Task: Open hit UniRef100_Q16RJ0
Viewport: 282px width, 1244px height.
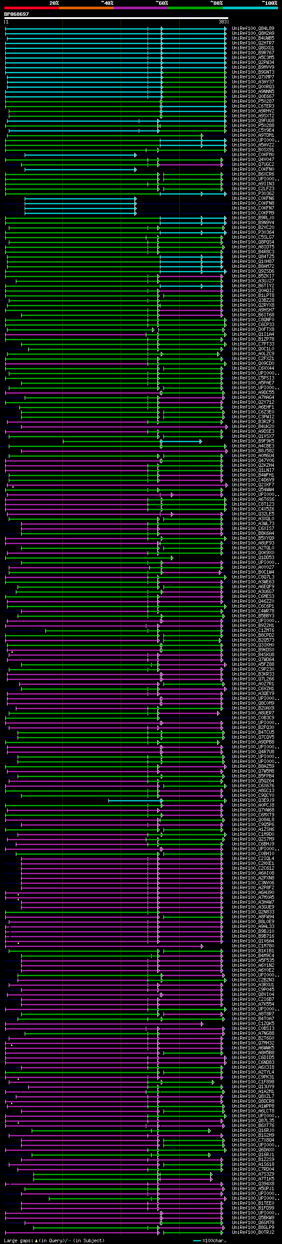Action: tap(253, 1131)
